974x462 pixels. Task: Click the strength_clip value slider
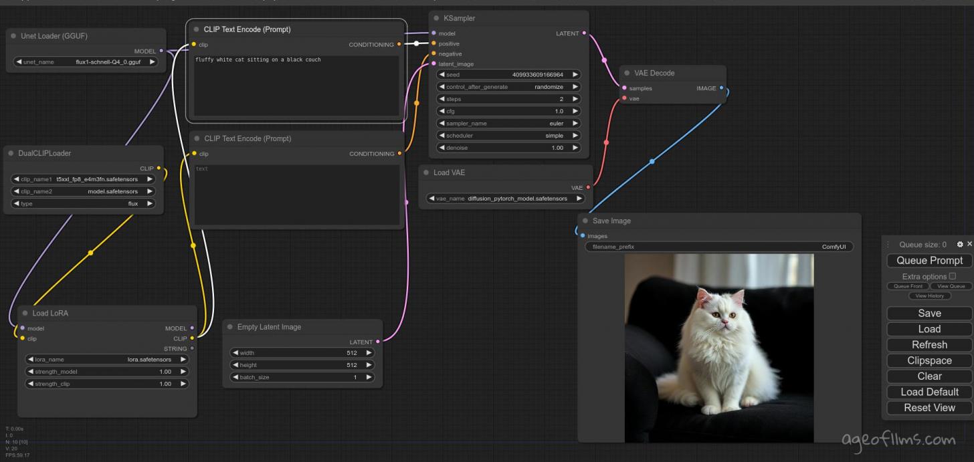(107, 384)
